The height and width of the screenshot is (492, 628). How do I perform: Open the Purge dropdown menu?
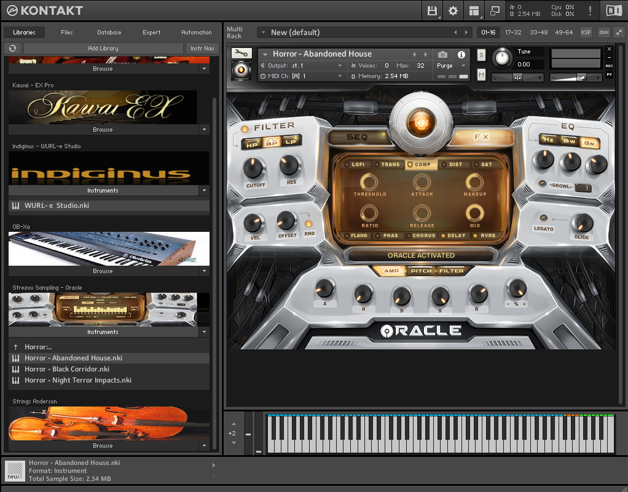(x=451, y=66)
